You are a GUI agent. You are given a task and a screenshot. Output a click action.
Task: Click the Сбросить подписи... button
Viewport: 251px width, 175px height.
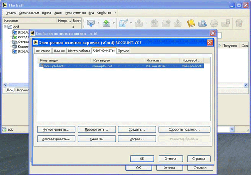[184, 129]
